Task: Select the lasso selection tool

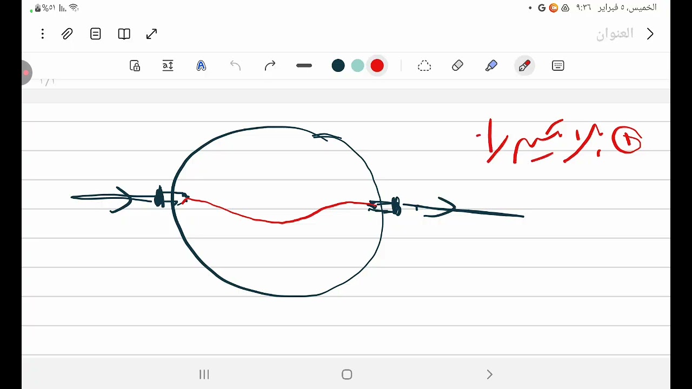Action: (424, 66)
